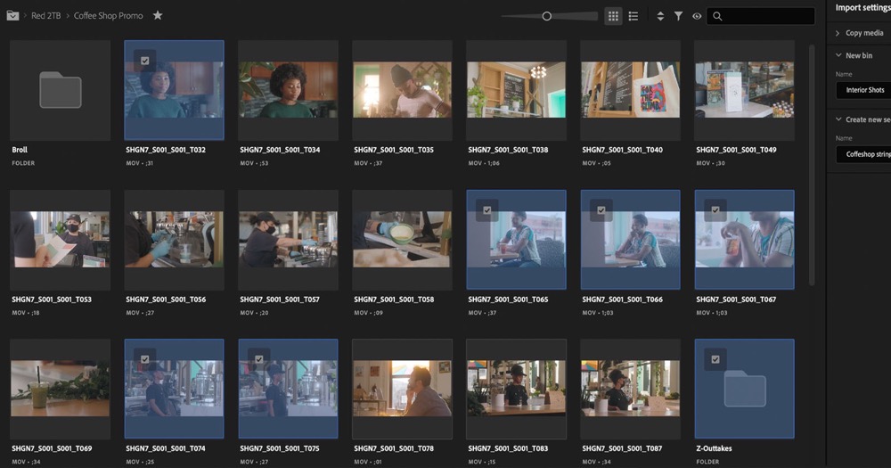Click the Interior Shots bin name field
Viewport: 891px width, 468px height.
(864, 90)
